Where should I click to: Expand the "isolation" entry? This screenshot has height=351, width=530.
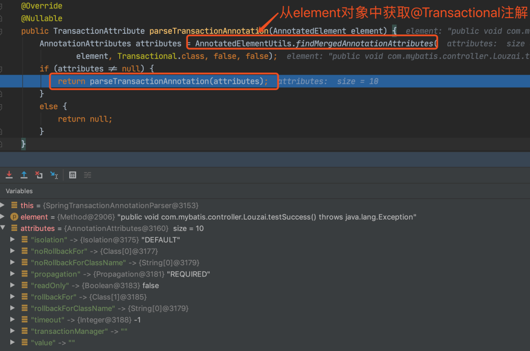pyautogui.click(x=12, y=239)
